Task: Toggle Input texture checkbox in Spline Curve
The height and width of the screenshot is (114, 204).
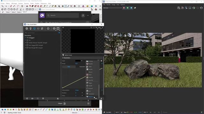Action: [x=101, y=61]
